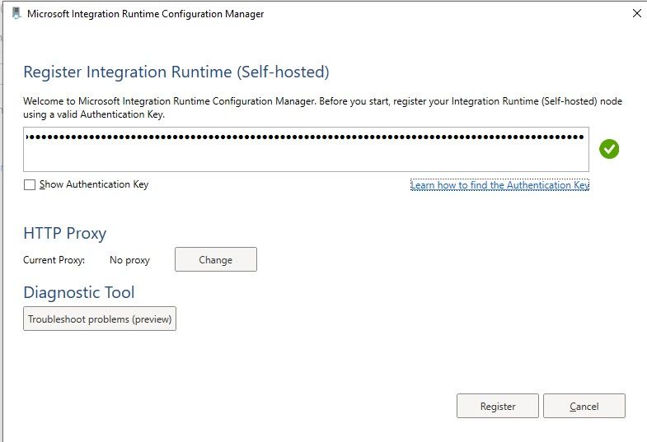Enable the Show Authentication Key checkbox
Image resolution: width=647 pixels, height=442 pixels.
pyautogui.click(x=30, y=185)
